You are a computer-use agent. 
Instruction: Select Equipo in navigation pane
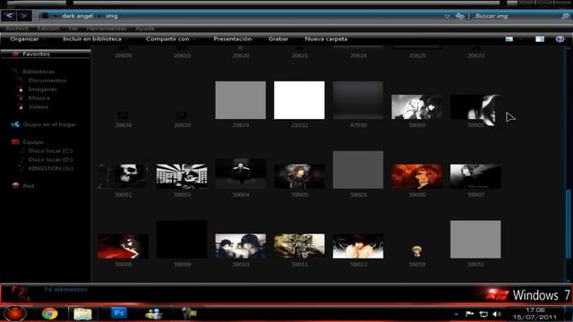33,142
